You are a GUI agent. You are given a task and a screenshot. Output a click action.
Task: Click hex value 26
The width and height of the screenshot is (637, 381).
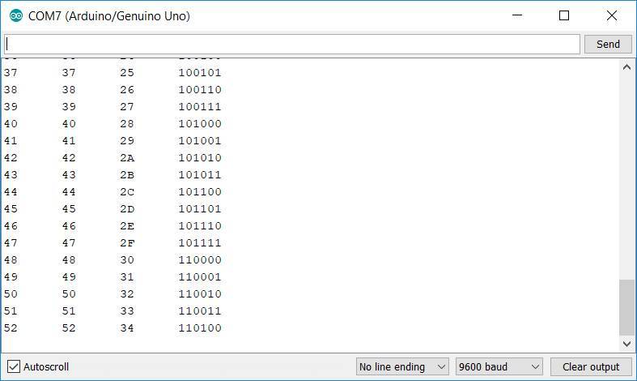pyautogui.click(x=127, y=89)
